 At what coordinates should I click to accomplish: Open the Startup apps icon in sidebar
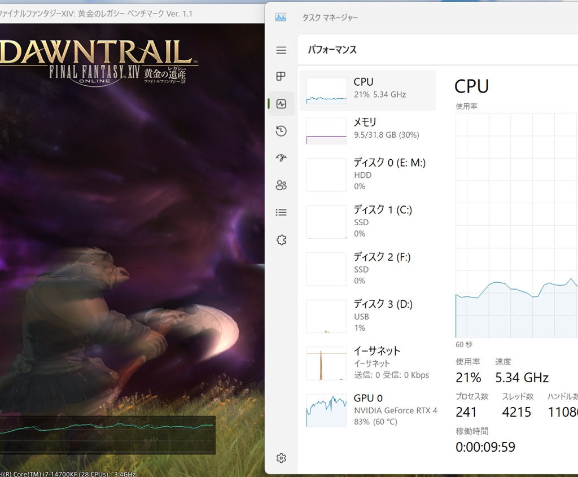(x=281, y=158)
